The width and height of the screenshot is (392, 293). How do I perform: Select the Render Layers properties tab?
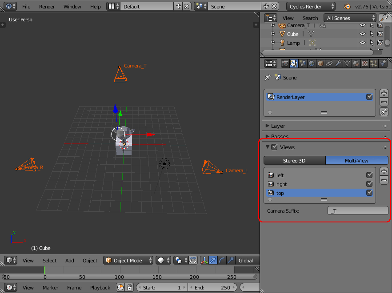pyautogui.click(x=294, y=63)
